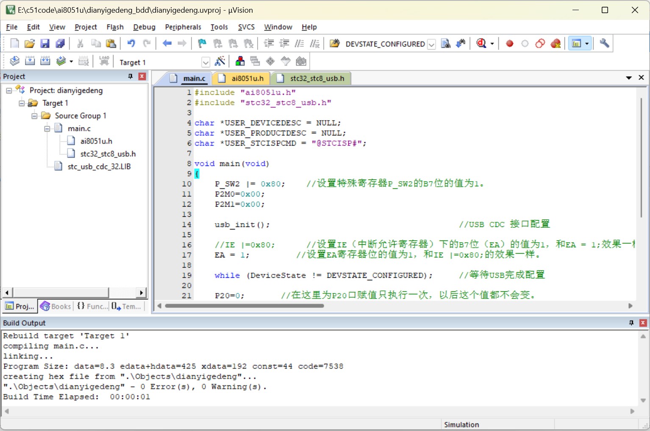This screenshot has width=650, height=431.
Task: Toggle enable/disable breakpoint circle icon
Action: 525,43
